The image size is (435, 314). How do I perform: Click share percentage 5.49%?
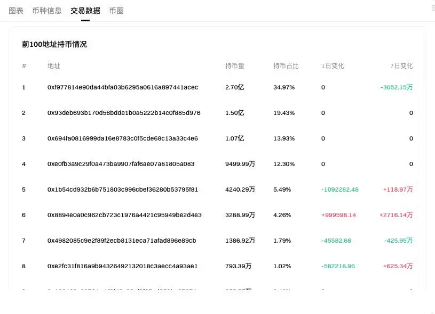pos(282,189)
